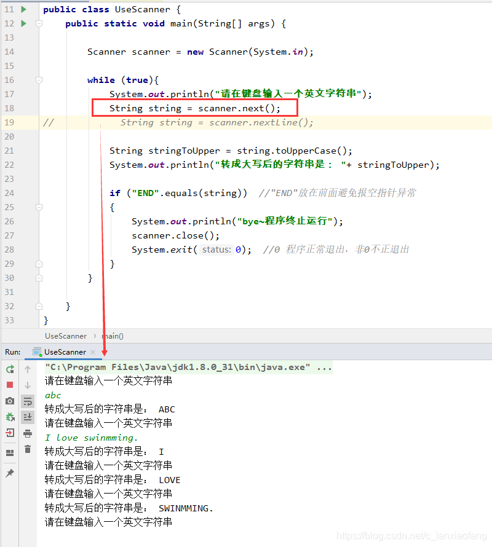
Task: Click the java.exe command path in the console
Action: click(177, 367)
